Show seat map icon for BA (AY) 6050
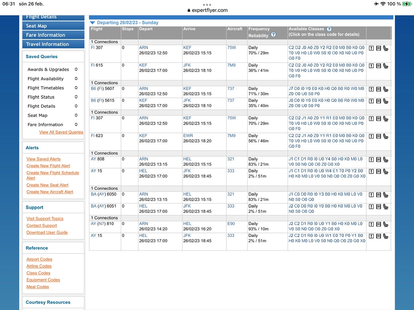 pos(386,195)
